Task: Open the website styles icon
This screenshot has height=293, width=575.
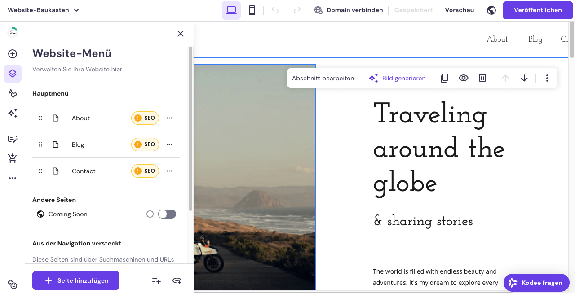Action: pos(13,93)
